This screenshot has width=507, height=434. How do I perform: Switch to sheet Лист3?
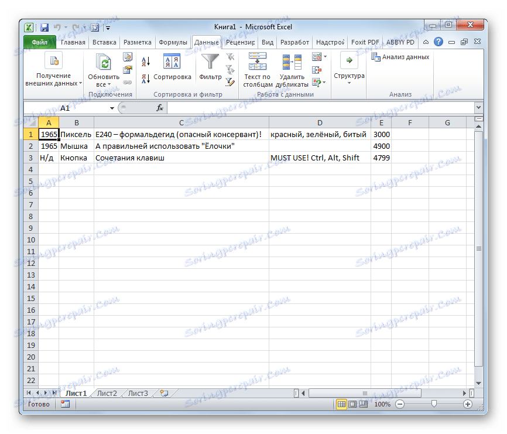pos(138,393)
